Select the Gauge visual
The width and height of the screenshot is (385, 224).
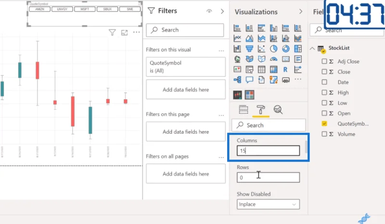click(273, 59)
